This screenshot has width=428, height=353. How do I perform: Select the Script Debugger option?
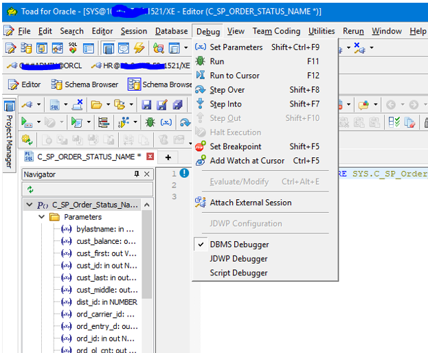265,273
